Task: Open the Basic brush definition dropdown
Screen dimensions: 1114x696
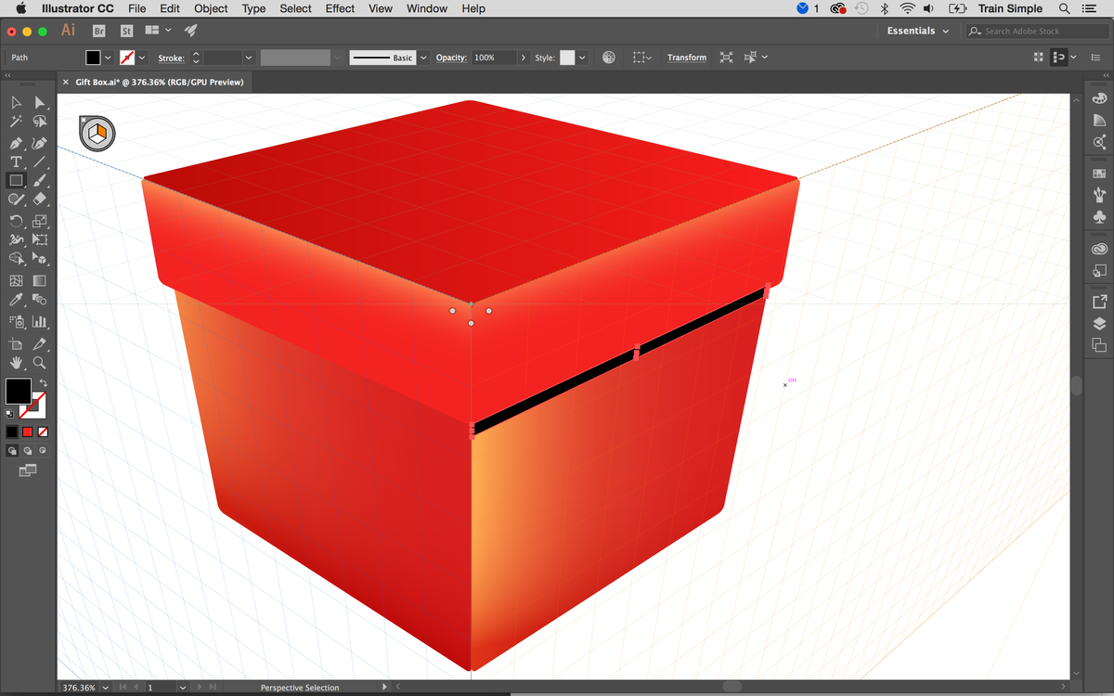Action: (x=422, y=57)
